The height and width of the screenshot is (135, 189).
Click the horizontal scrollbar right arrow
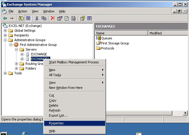185,113
